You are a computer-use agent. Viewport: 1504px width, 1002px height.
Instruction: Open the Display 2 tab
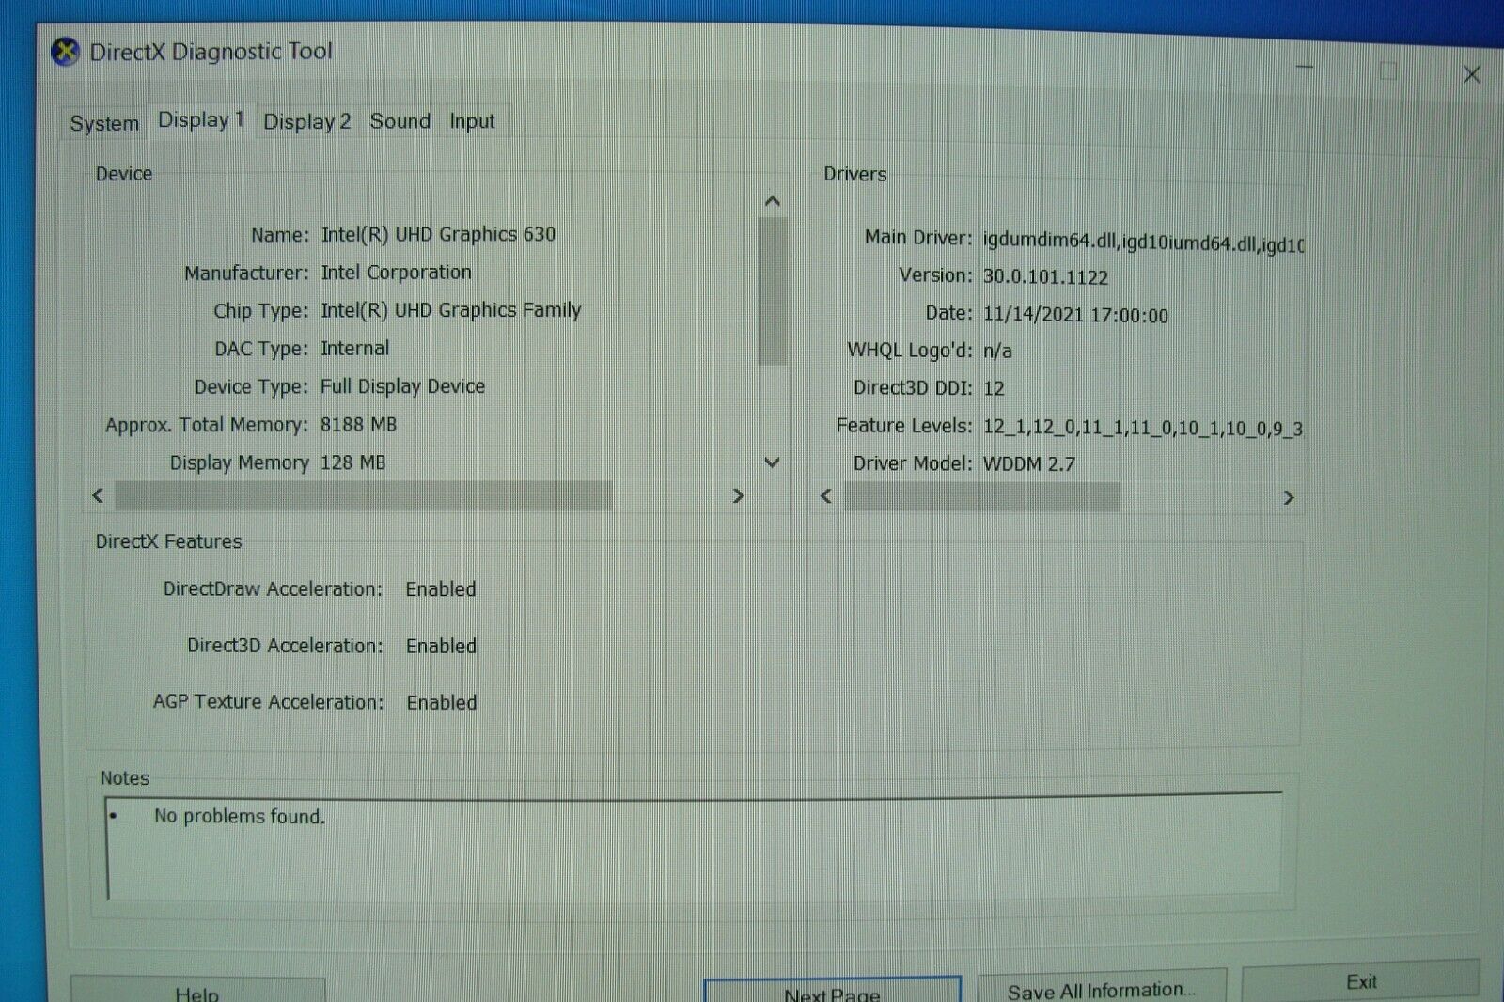(x=306, y=121)
